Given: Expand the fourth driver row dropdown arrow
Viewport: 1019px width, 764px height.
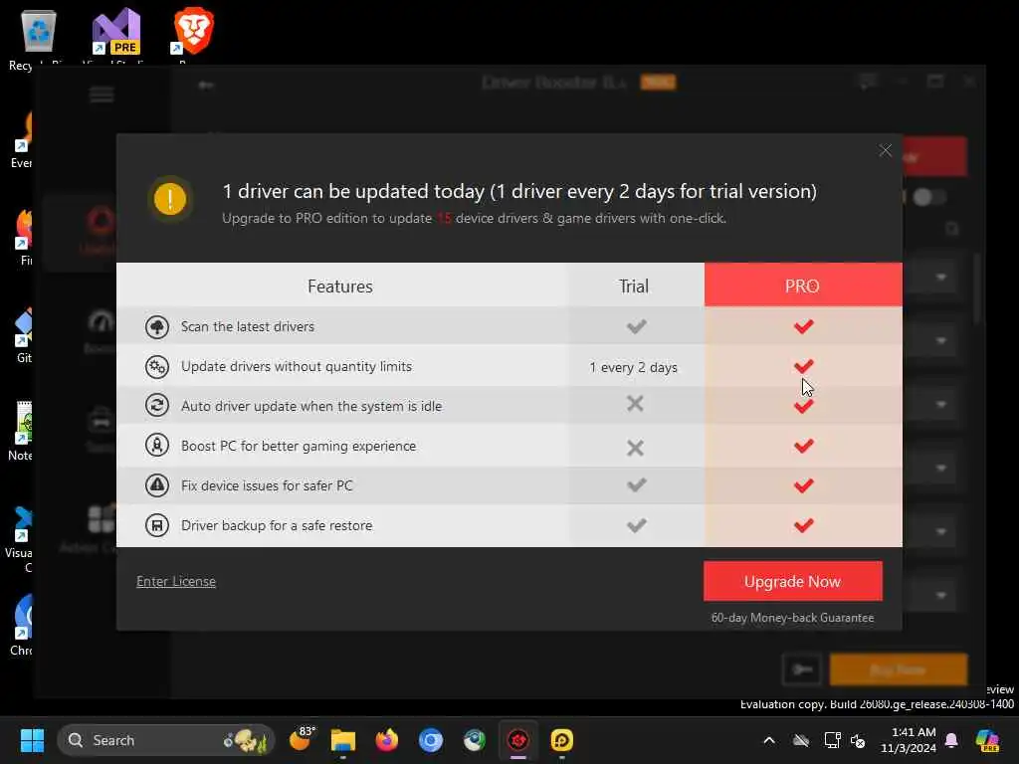Looking at the screenshot, I should [x=941, y=469].
